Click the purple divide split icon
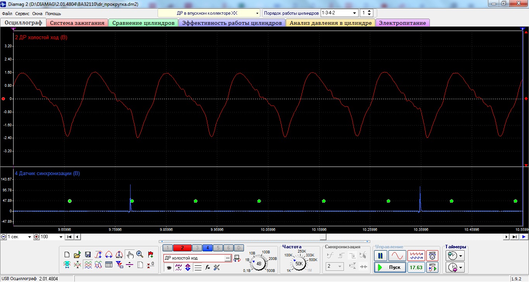 [130, 265]
